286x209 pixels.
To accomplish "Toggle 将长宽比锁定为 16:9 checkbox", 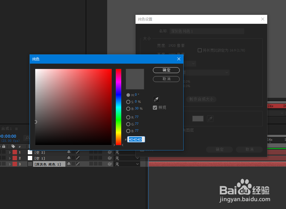I will 200,50.
